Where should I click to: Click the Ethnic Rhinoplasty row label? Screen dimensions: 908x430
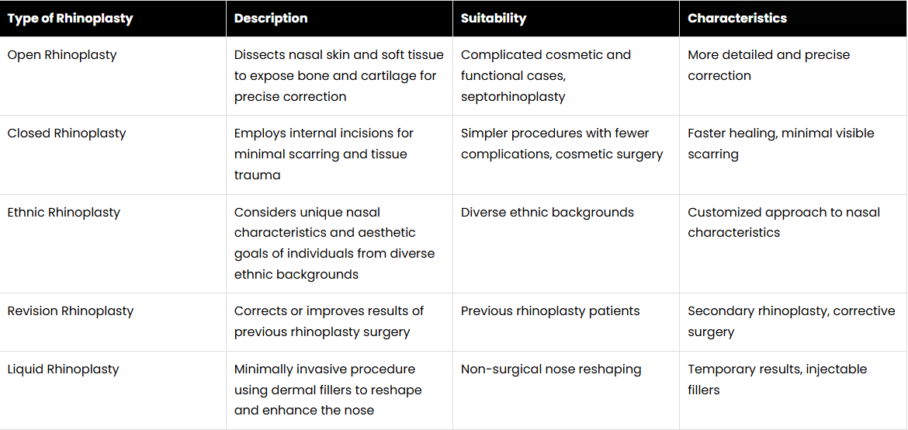click(64, 213)
